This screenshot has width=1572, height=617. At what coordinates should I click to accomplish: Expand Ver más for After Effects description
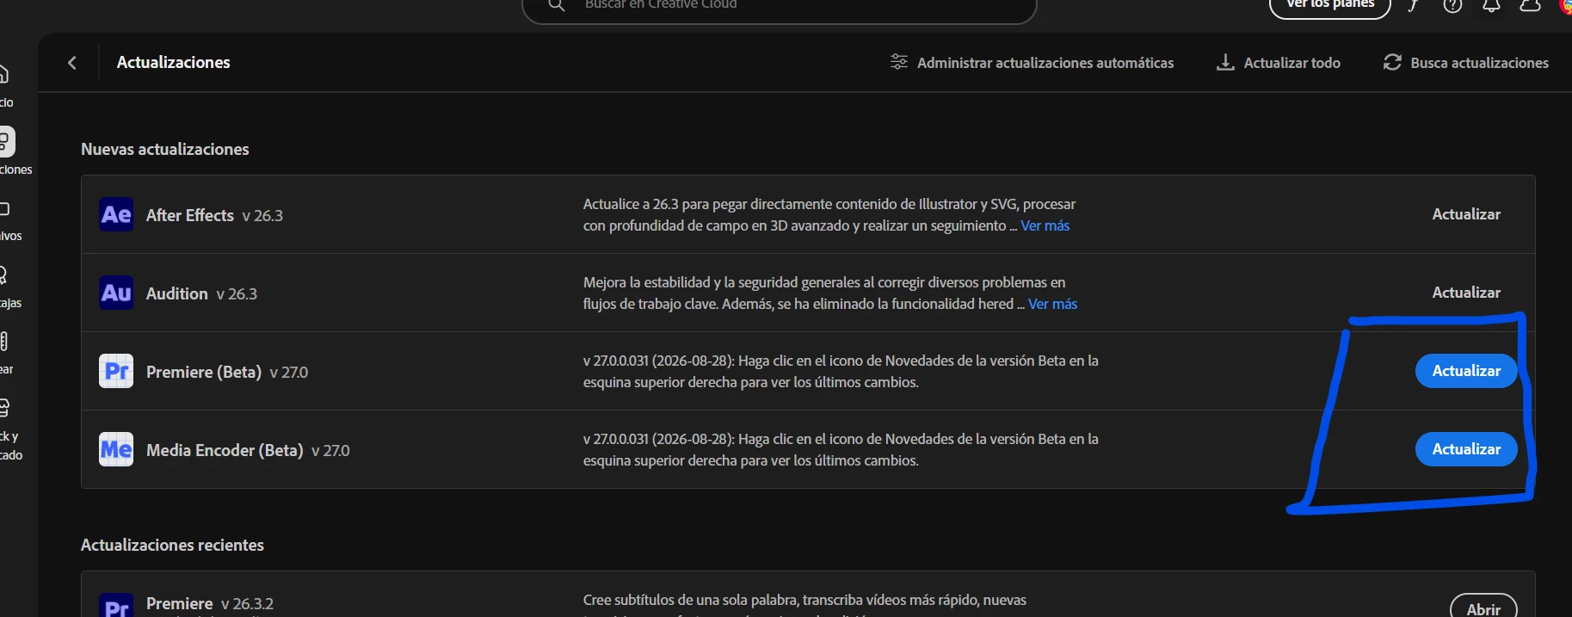pyautogui.click(x=1045, y=225)
